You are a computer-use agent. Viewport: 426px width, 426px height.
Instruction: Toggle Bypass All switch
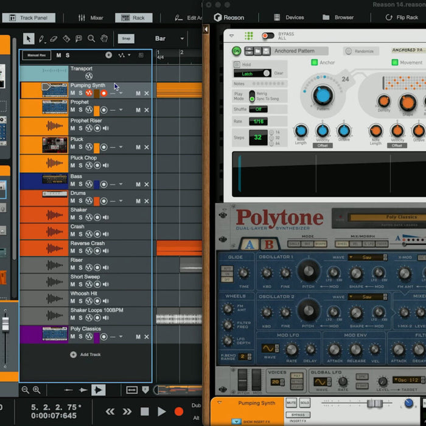pos(268,36)
